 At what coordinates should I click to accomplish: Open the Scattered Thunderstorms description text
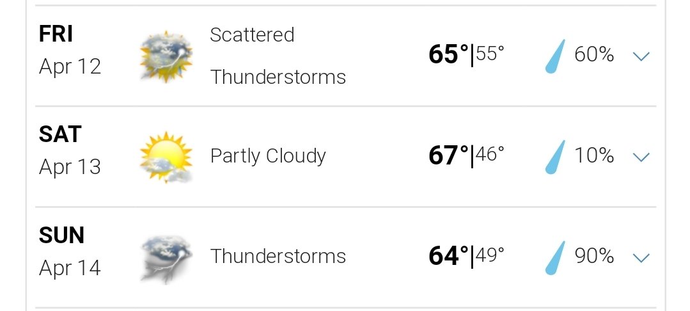tap(278, 56)
